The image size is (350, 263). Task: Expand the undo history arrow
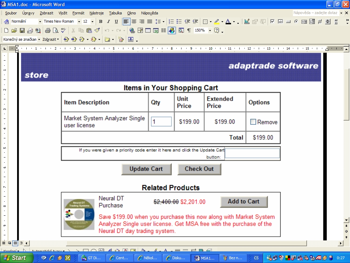(112, 30)
